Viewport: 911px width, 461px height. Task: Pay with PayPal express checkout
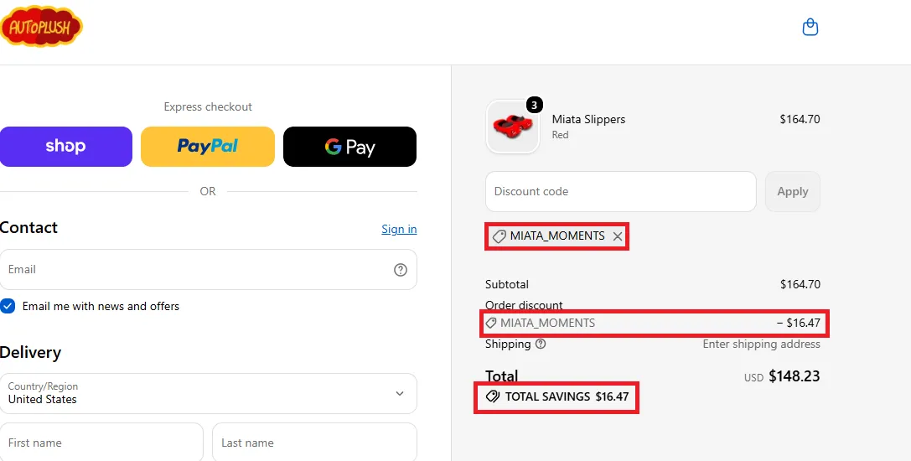[207, 147]
